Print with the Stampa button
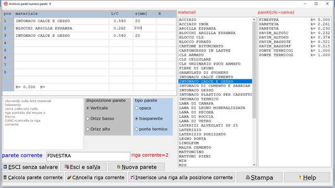The width and height of the screenshot is (335, 188). tap(259, 178)
